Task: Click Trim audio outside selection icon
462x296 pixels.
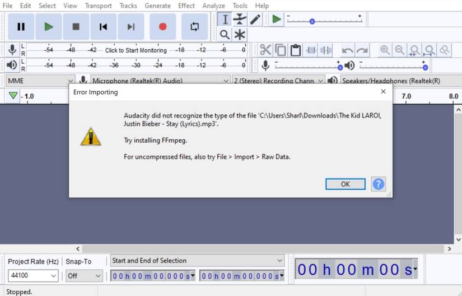Action: point(311,50)
